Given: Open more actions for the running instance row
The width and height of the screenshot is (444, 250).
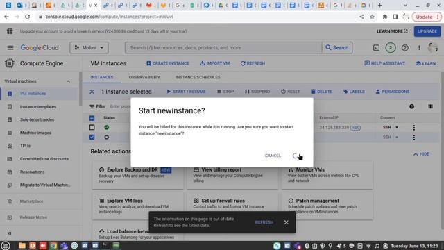Looking at the screenshot, I should (414, 128).
